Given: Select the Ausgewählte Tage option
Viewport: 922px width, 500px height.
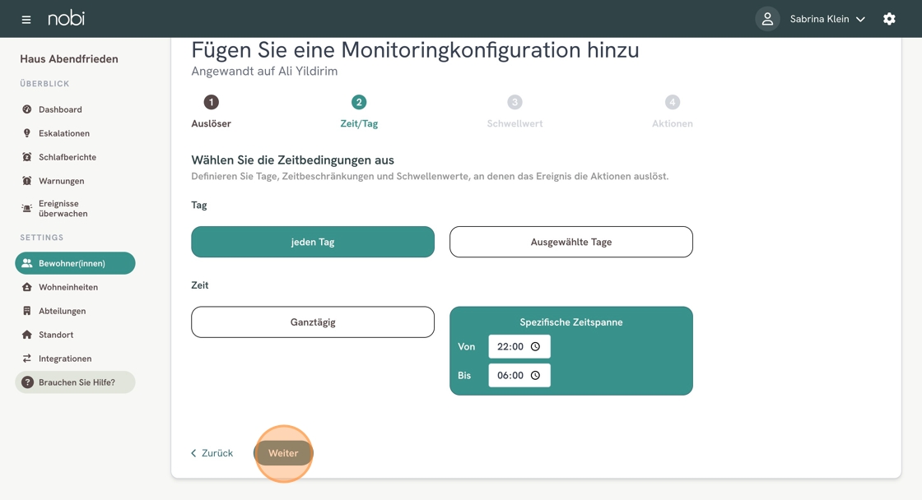Looking at the screenshot, I should coord(571,242).
